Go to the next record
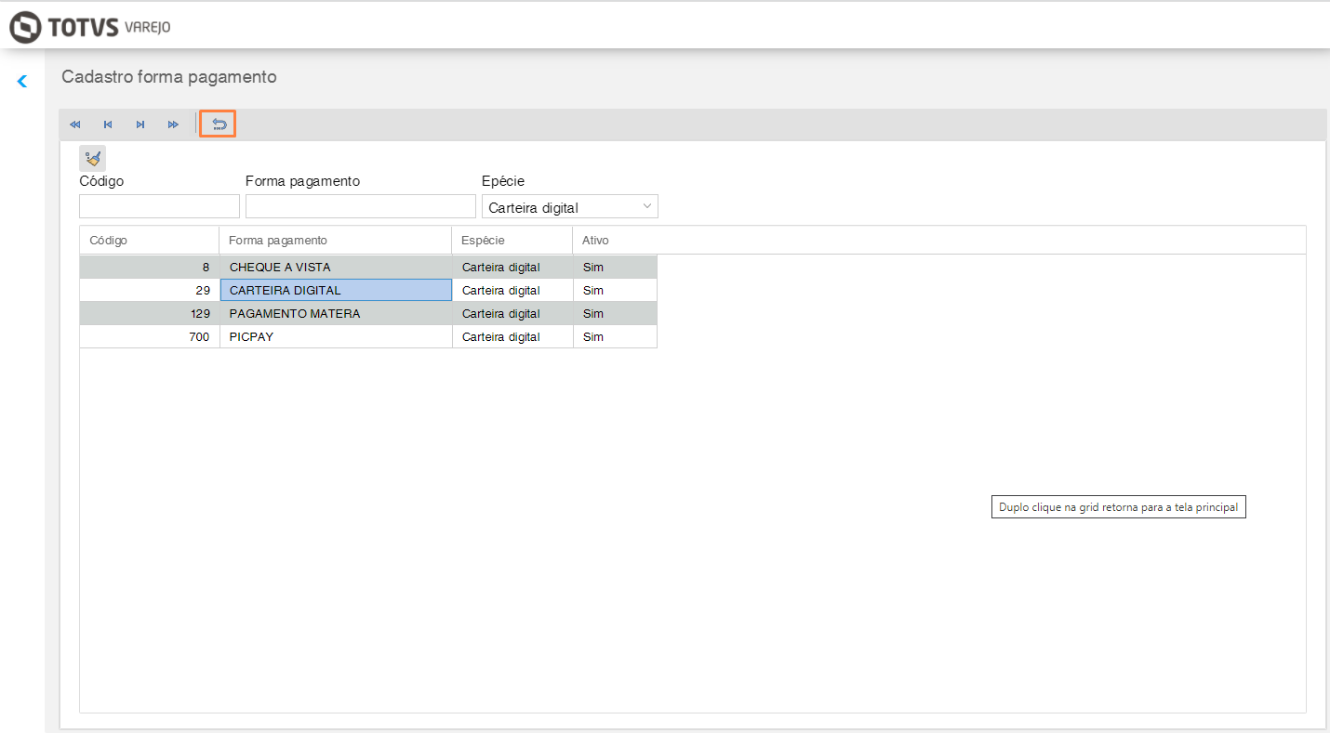Viewport: 1330px width, 733px height. click(140, 124)
